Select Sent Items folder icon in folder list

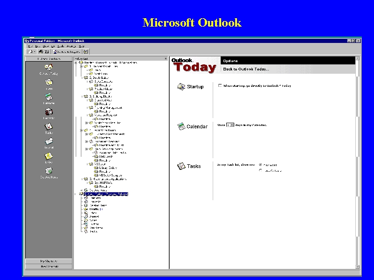(x=86, y=228)
